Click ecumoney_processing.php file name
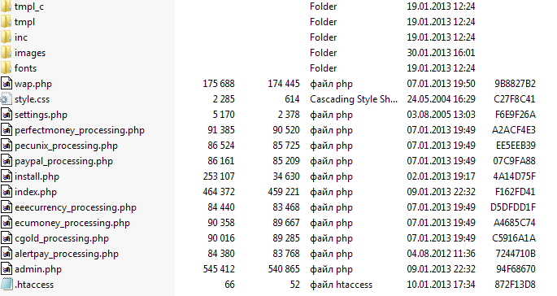The image size is (557, 296). click(x=72, y=223)
